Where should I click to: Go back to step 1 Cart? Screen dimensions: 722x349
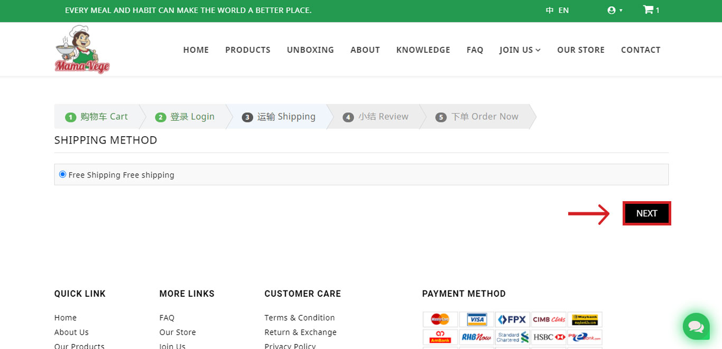click(x=97, y=117)
